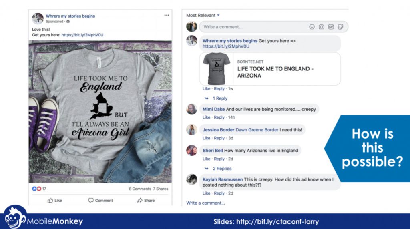The height and width of the screenshot is (229, 410).
Task: Like Mimi Dake's comment
Action: coord(206,117)
